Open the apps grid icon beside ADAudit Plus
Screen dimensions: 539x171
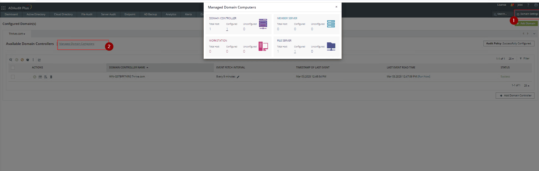(x=3, y=8)
